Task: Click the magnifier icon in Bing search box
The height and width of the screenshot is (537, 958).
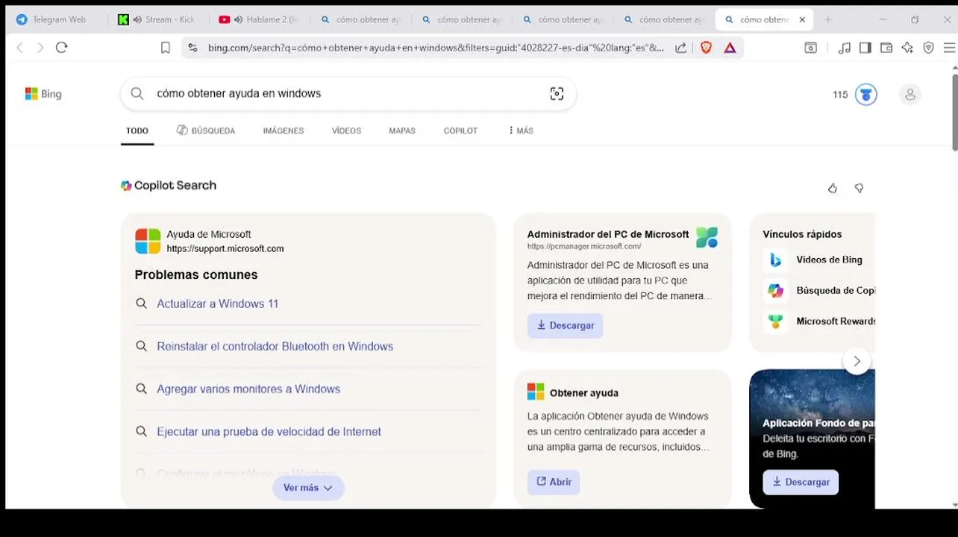Action: (x=137, y=93)
